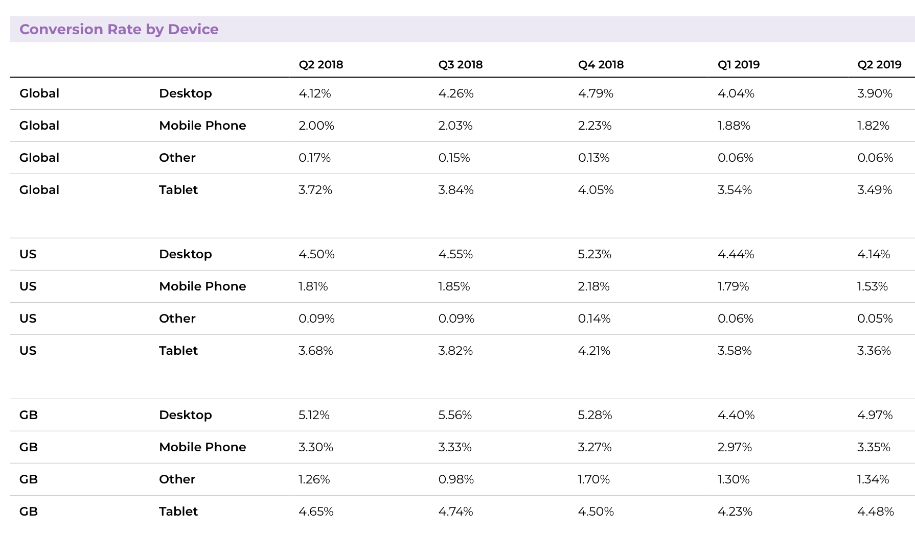Image resolution: width=915 pixels, height=535 pixels.
Task: Click Global Other Q2 2018 value 0.17%
Action: 314,158
